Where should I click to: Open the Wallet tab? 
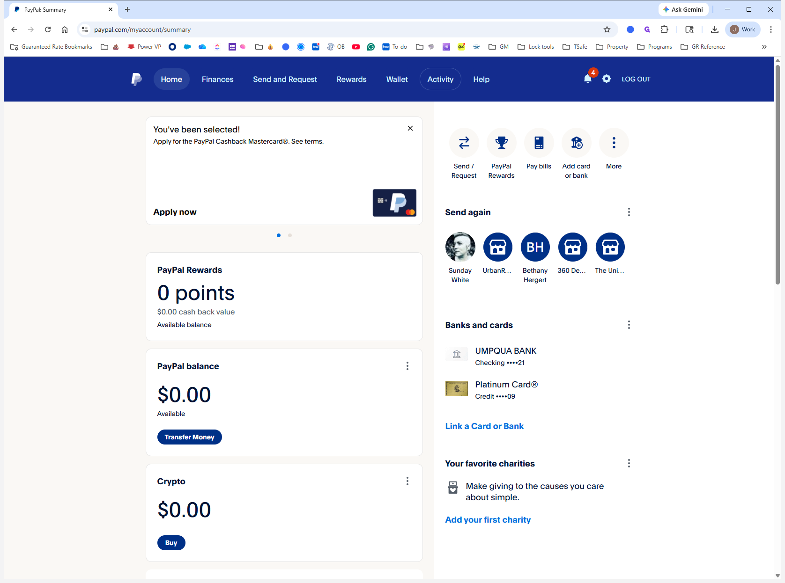coord(397,79)
